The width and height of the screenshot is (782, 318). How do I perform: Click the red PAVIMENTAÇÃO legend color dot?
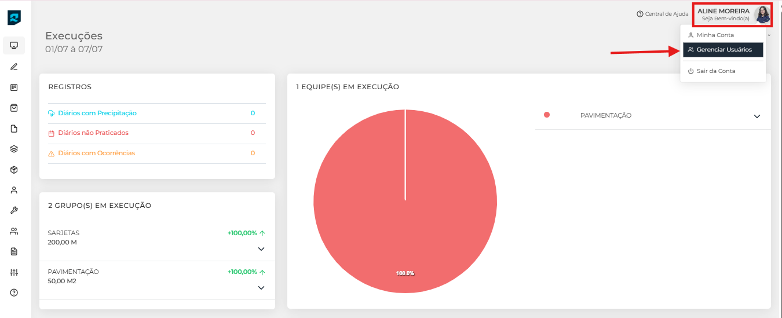(x=546, y=115)
